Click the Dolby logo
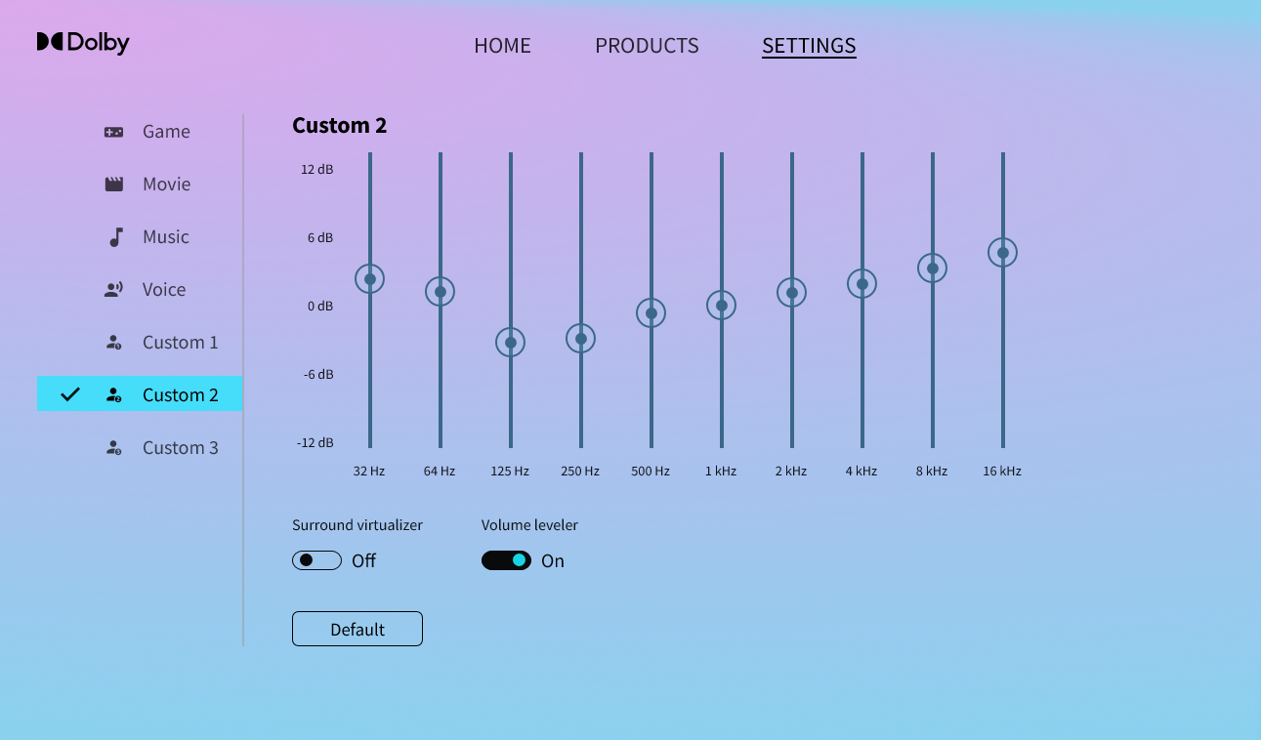This screenshot has width=1261, height=740. [x=83, y=43]
